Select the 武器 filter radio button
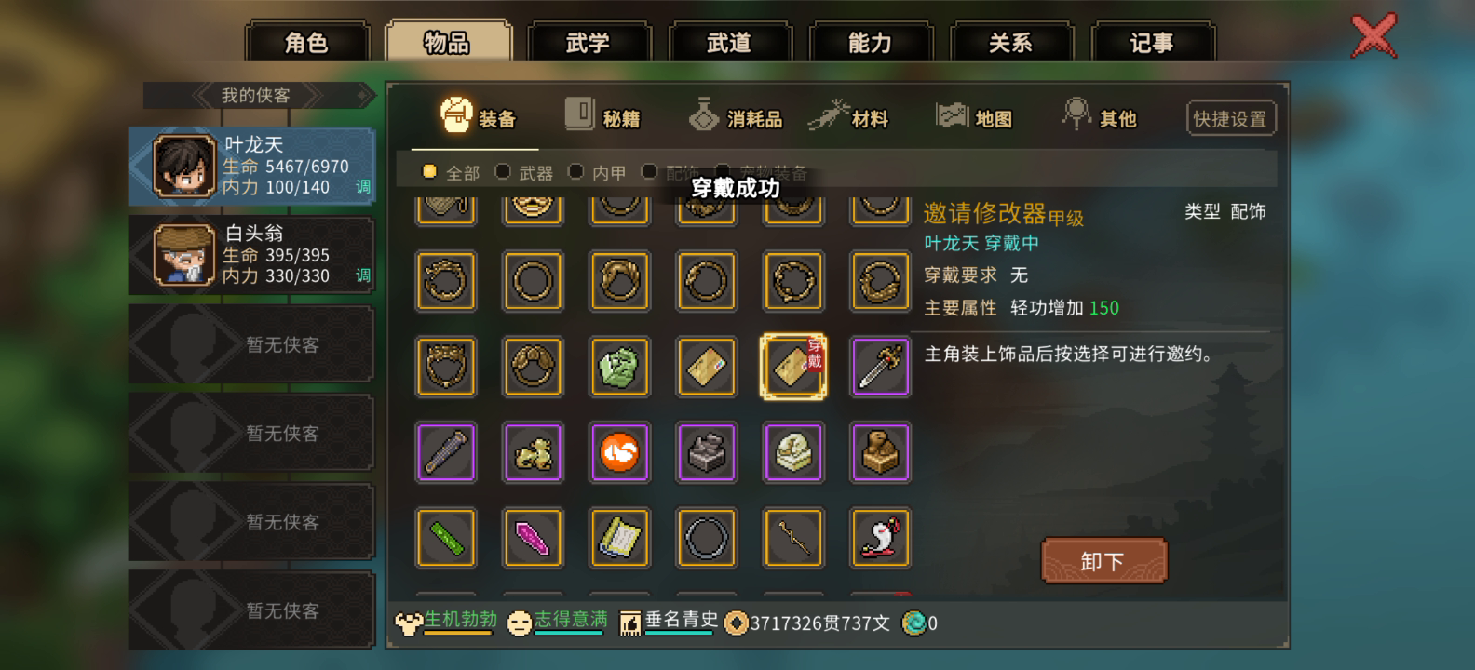The width and height of the screenshot is (1475, 670). click(503, 171)
